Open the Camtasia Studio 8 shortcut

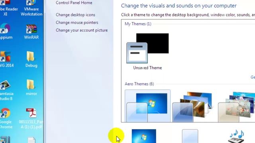[x=6, y=91]
